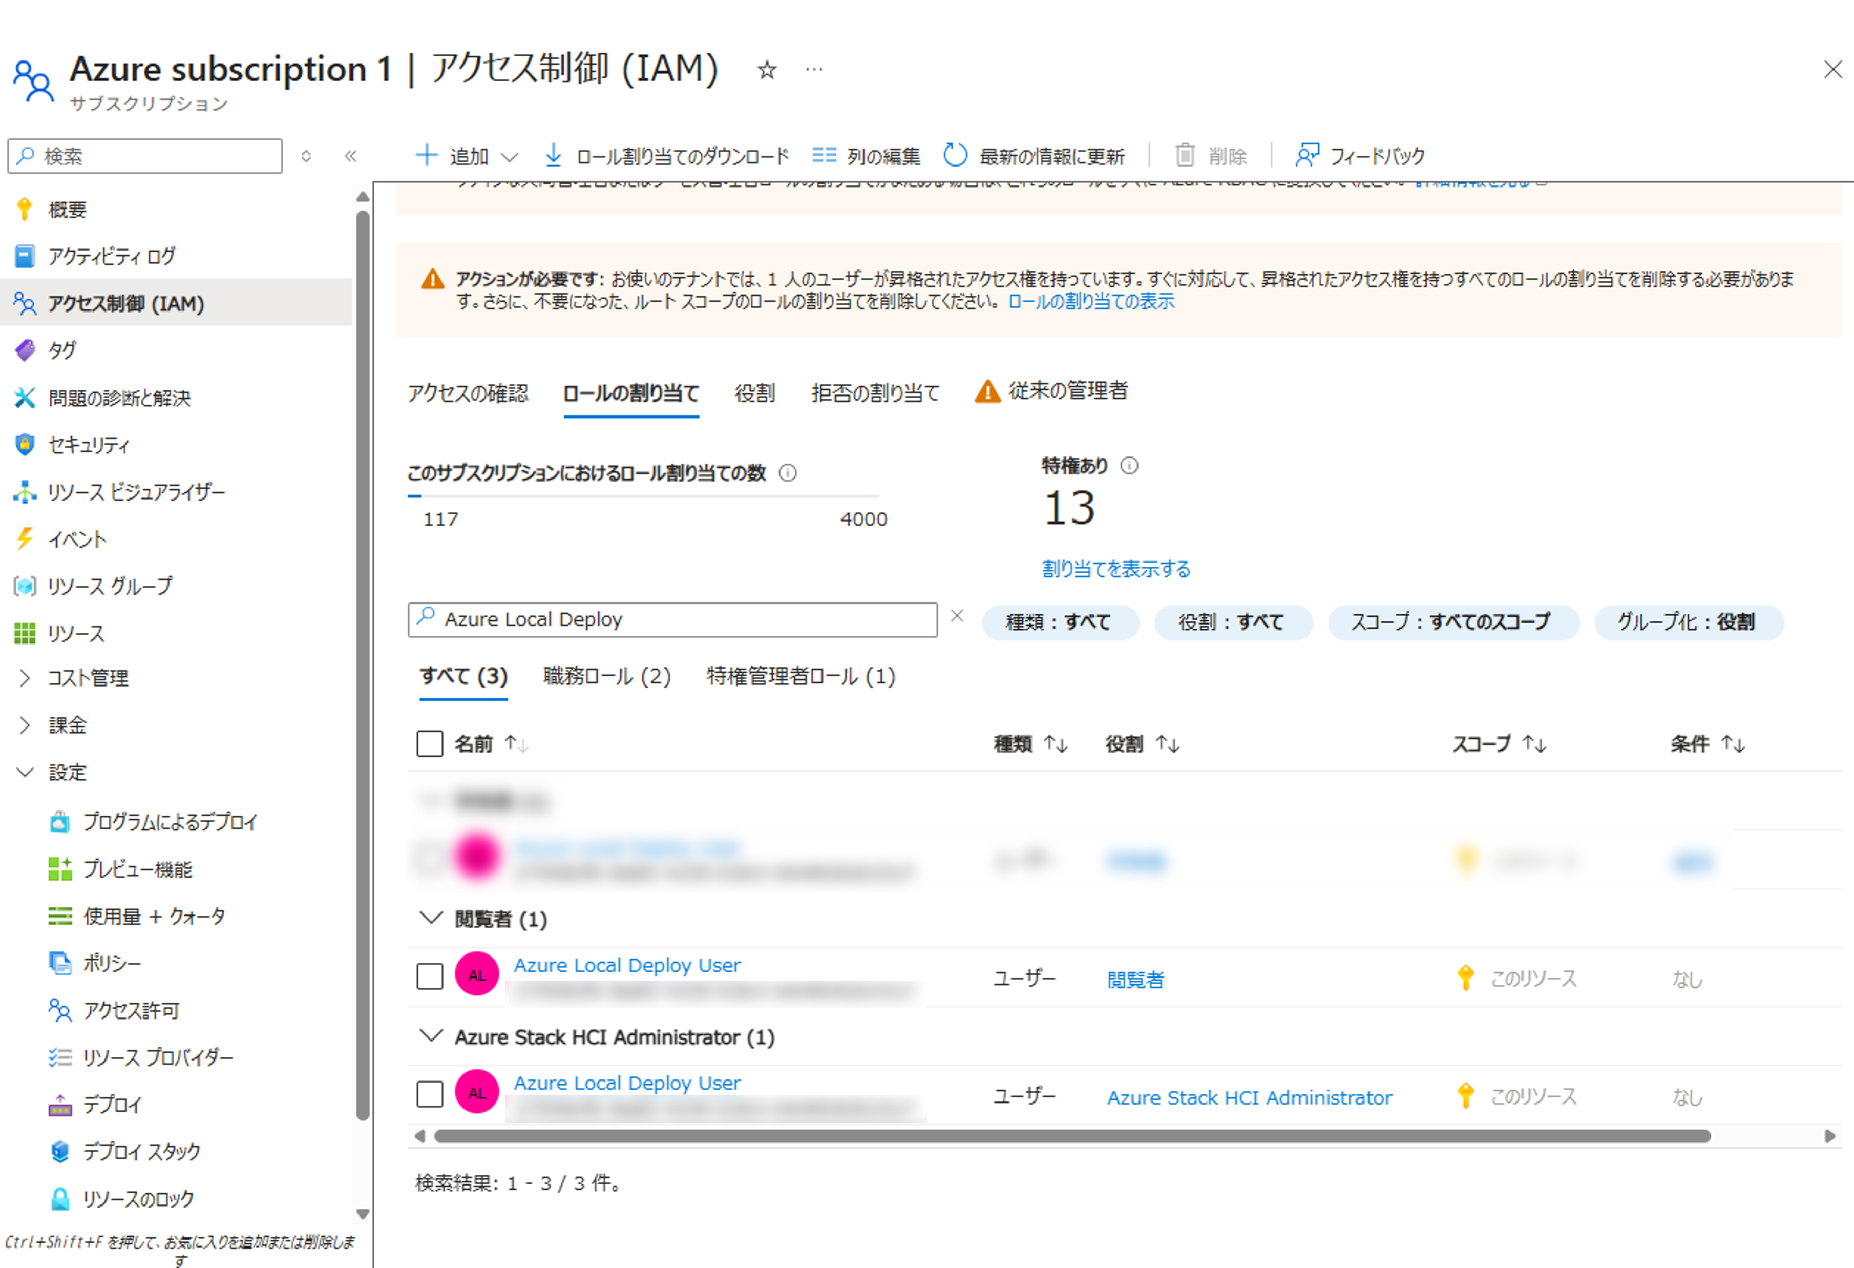Screen dimensions: 1854x1268
Task: Collapse the 閲覧者 (1) group
Action: (431, 919)
